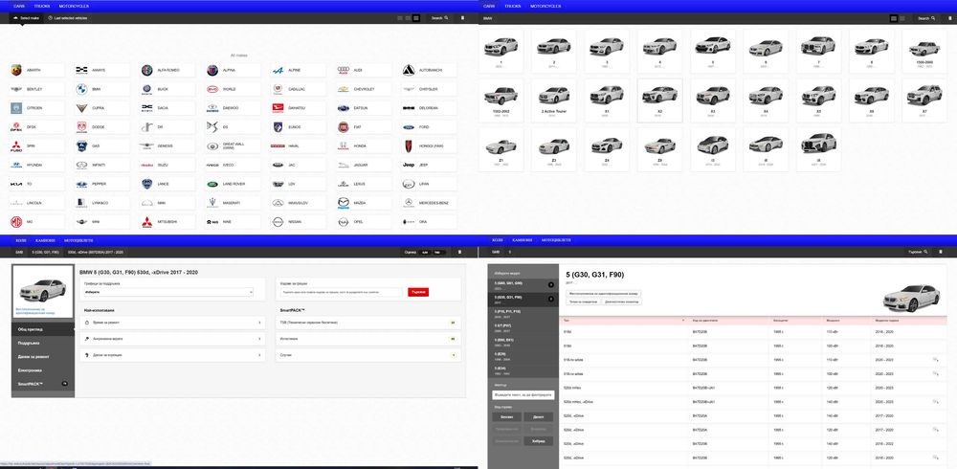Select the Hyundai make logo
Viewport: 957px width, 469px height.
coord(16,165)
